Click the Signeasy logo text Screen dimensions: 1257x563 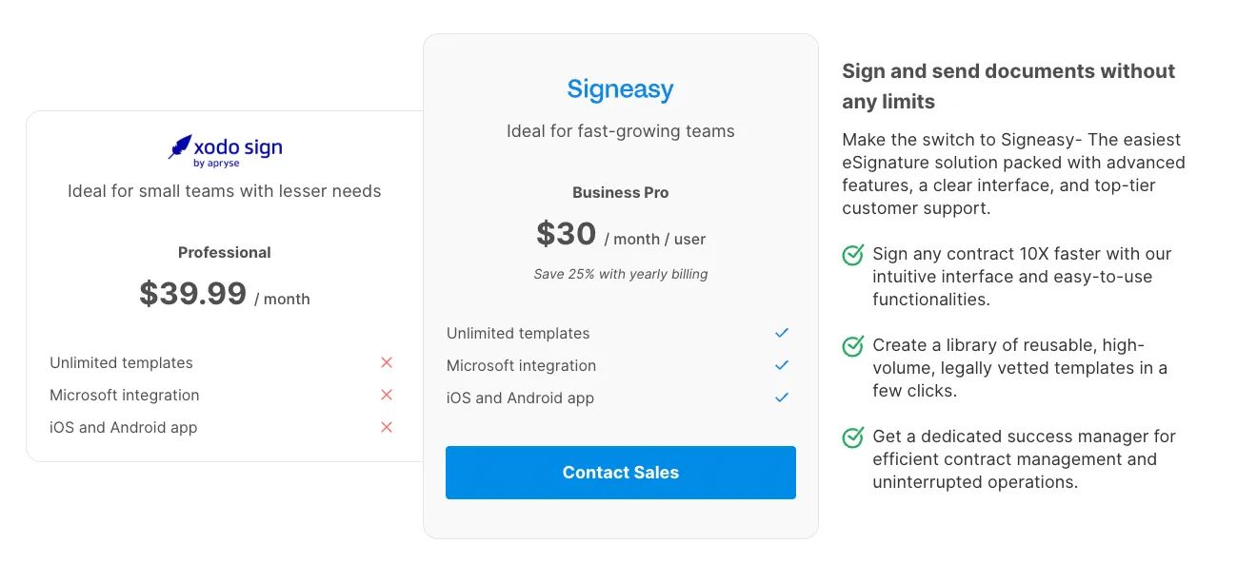click(620, 89)
